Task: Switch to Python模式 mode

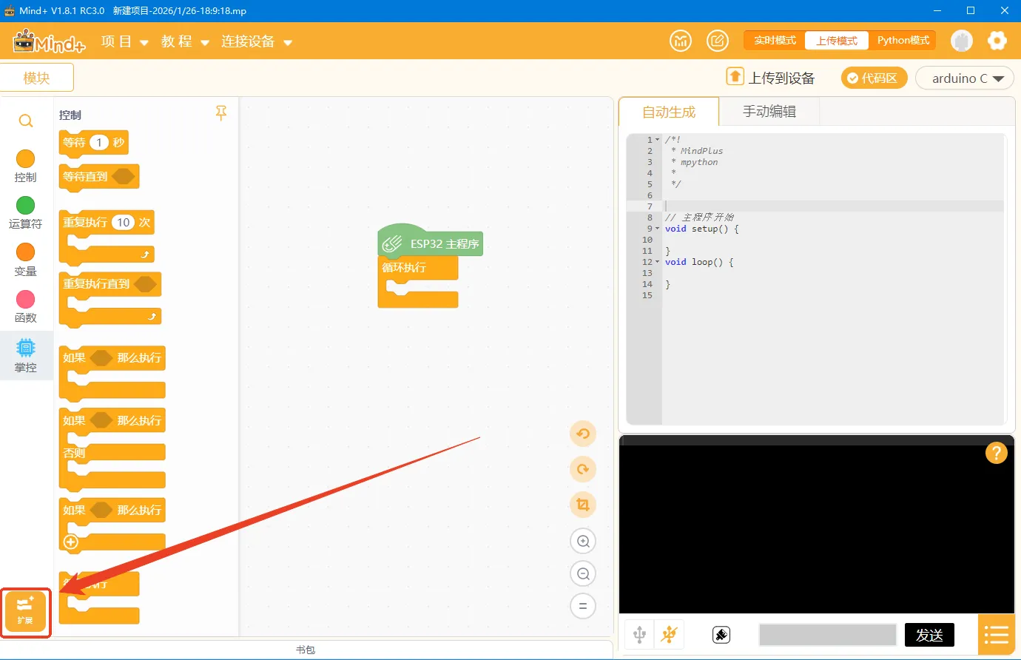Action: coord(903,41)
